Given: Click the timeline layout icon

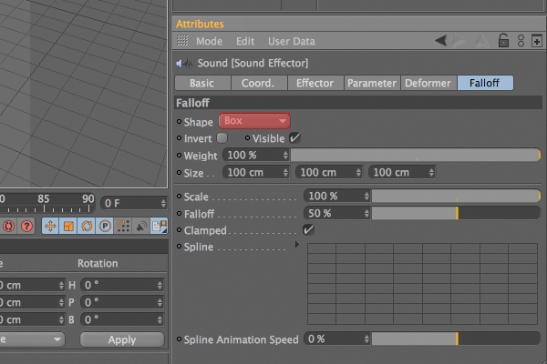Looking at the screenshot, I should click(159, 226).
